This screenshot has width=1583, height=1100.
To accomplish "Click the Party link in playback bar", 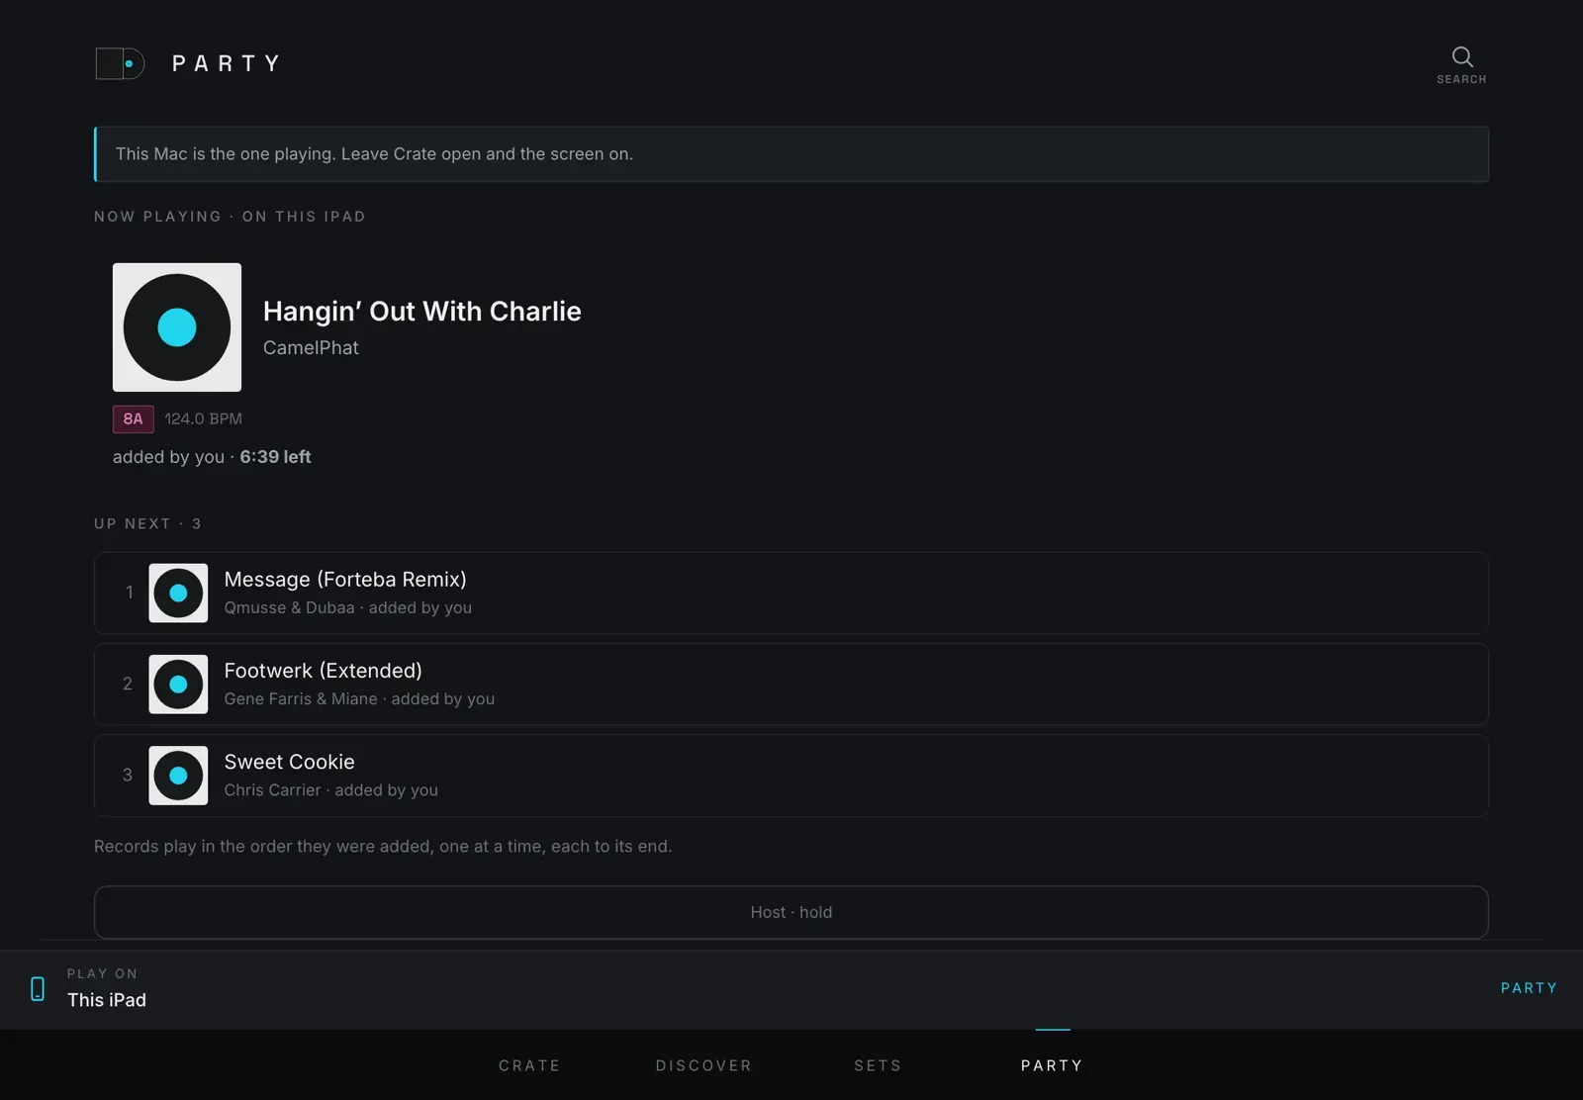I will [x=1529, y=988].
